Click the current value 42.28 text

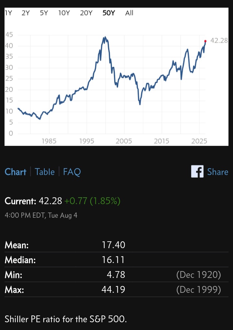coord(50,201)
